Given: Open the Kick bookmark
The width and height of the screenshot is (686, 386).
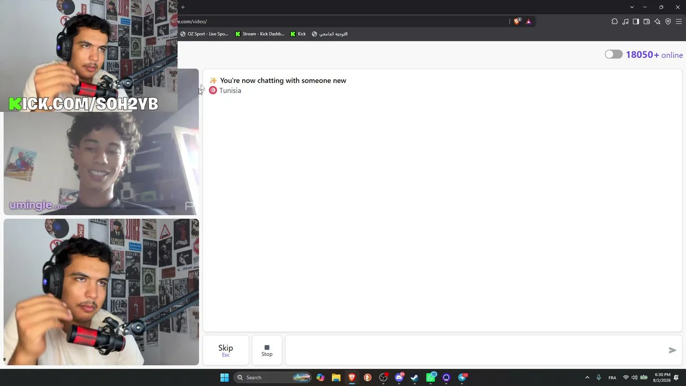Looking at the screenshot, I should (x=298, y=34).
